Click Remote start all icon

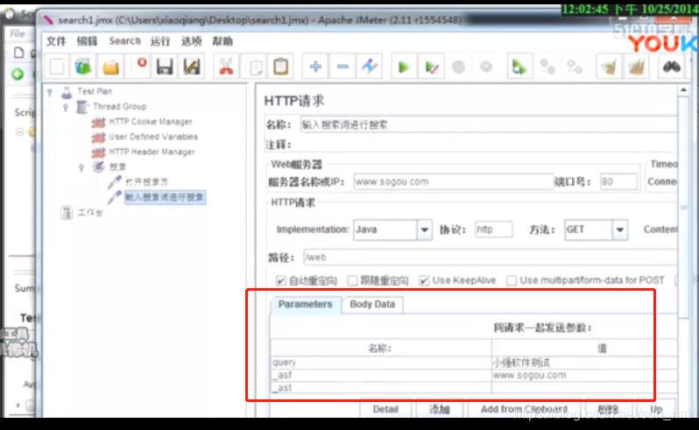pos(519,67)
